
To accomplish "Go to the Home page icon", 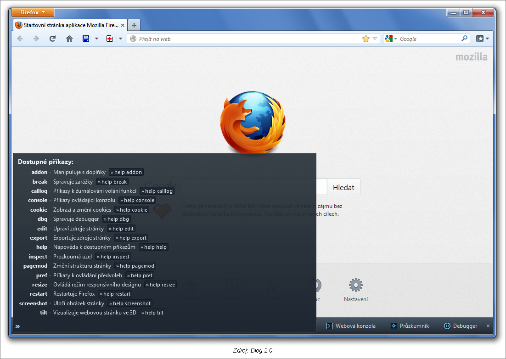I will coord(69,39).
